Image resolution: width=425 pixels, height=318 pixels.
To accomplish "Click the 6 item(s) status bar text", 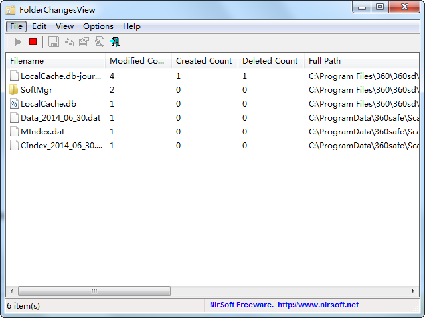I will (23, 306).
